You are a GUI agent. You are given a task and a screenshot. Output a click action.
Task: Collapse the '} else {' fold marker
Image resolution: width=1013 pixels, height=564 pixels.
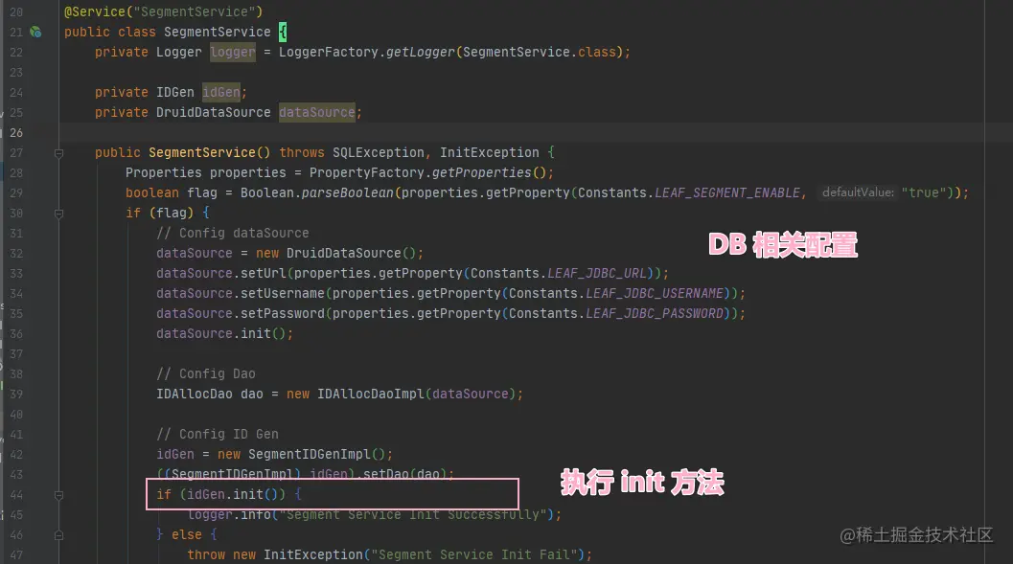pyautogui.click(x=58, y=535)
